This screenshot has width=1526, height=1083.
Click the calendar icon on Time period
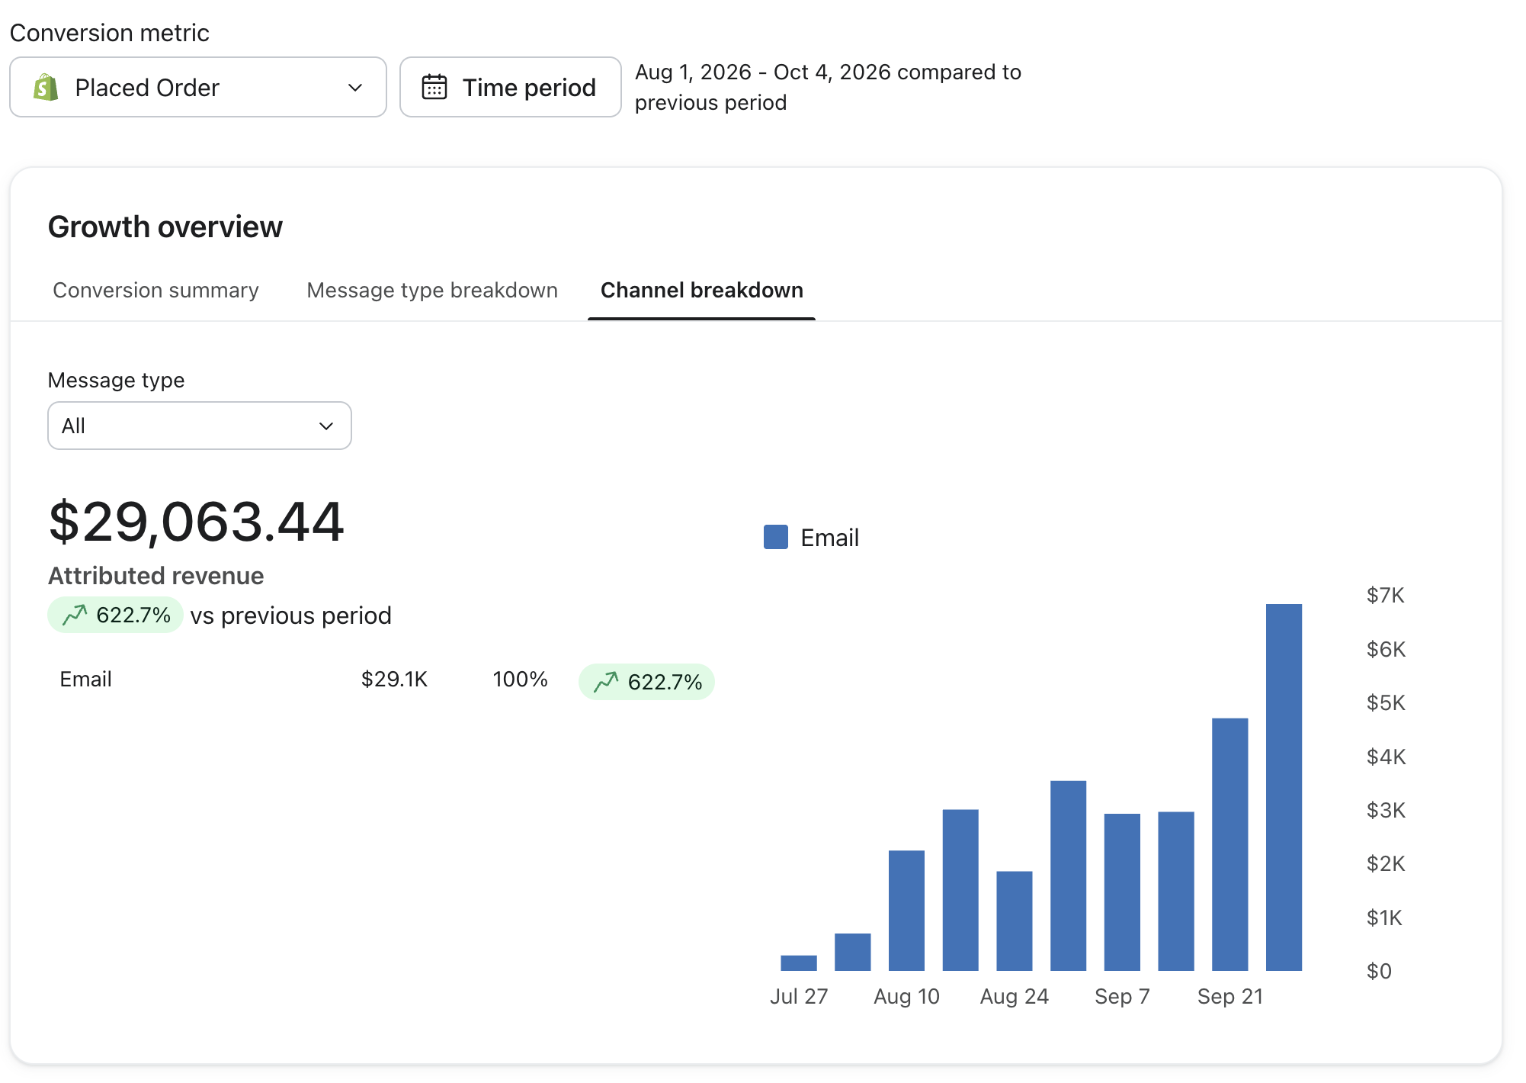[434, 87]
